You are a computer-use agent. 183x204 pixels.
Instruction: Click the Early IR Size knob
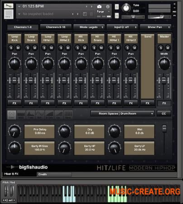click(x=14, y=148)
